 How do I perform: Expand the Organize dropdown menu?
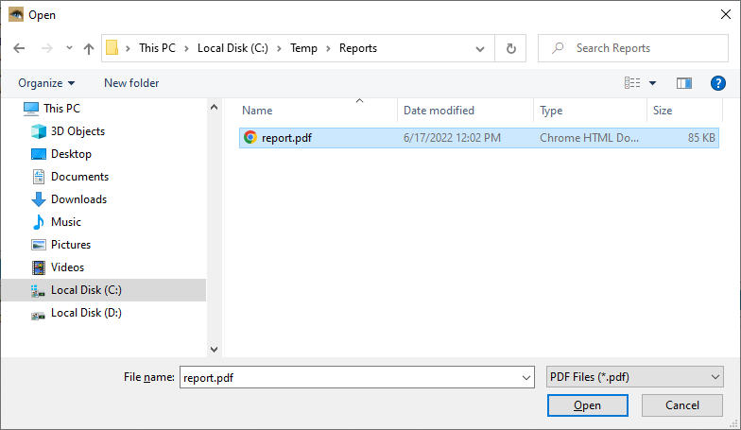(x=46, y=83)
